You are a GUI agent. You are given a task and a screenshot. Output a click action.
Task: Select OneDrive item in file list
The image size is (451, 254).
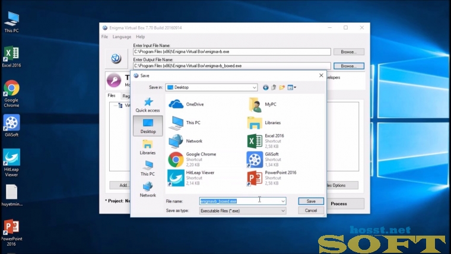pos(186,104)
